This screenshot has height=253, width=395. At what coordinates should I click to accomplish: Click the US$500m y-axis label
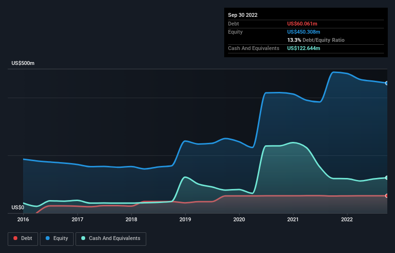tap(23, 63)
